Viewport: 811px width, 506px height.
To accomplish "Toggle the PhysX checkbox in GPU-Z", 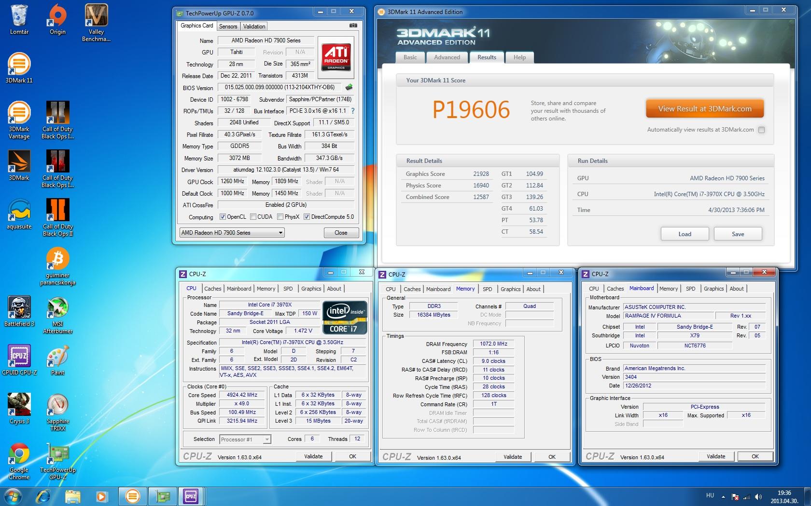I will click(x=280, y=217).
